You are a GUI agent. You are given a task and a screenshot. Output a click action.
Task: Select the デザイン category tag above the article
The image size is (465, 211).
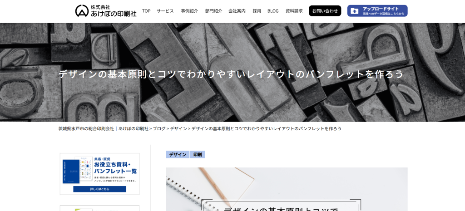click(178, 155)
